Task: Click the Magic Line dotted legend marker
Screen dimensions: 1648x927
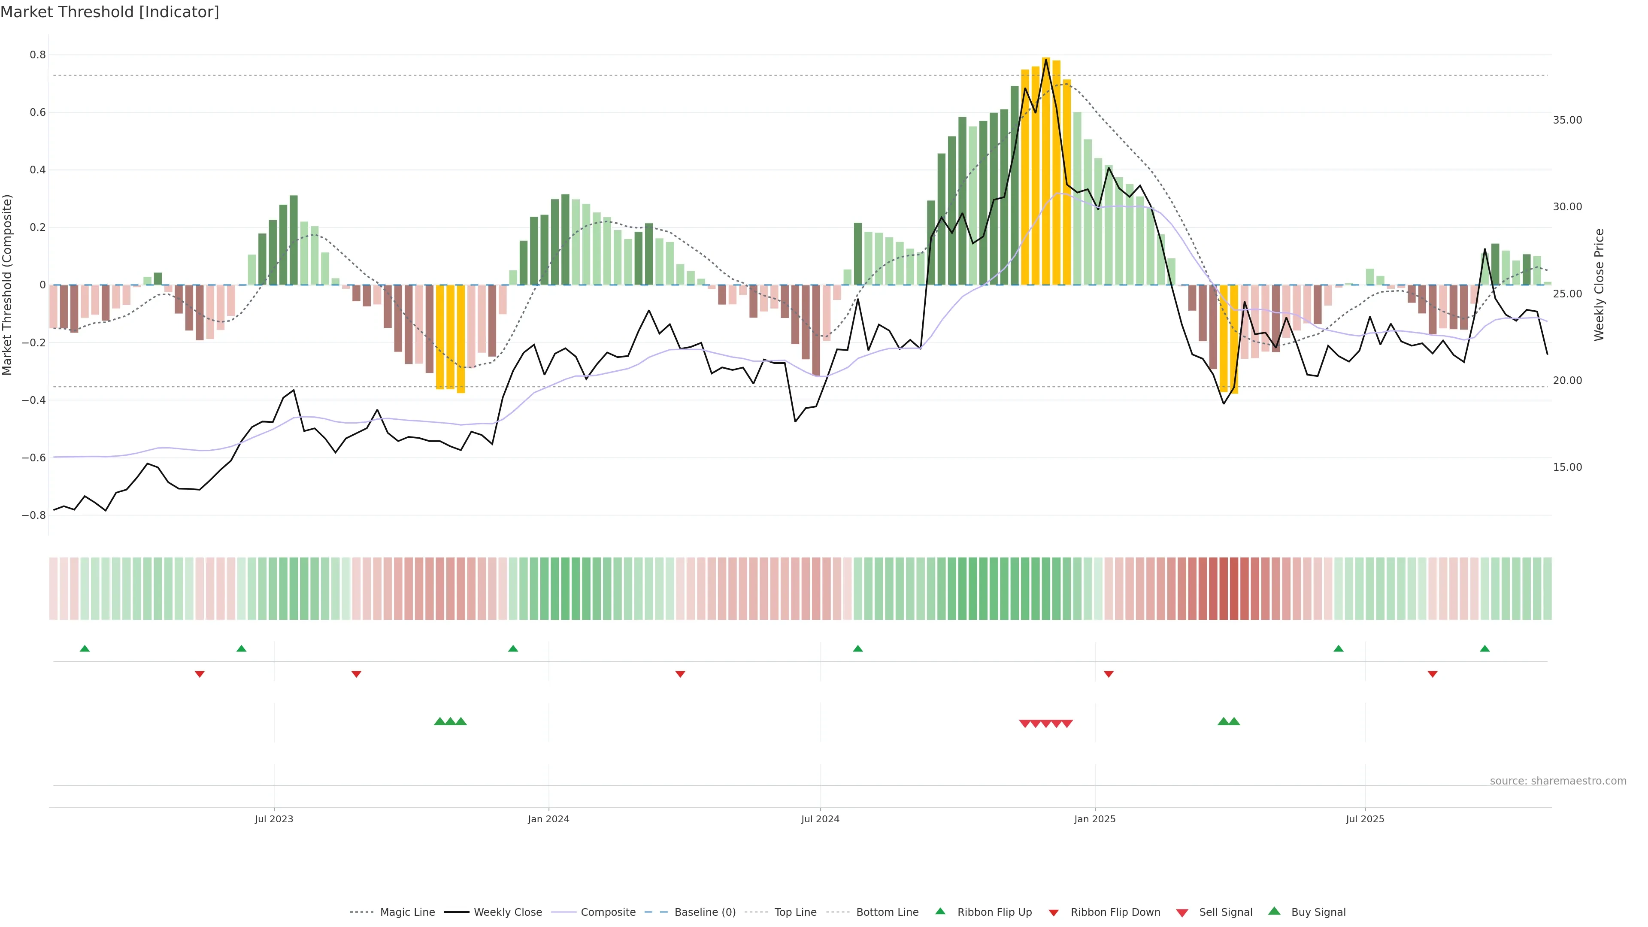Action: [361, 912]
